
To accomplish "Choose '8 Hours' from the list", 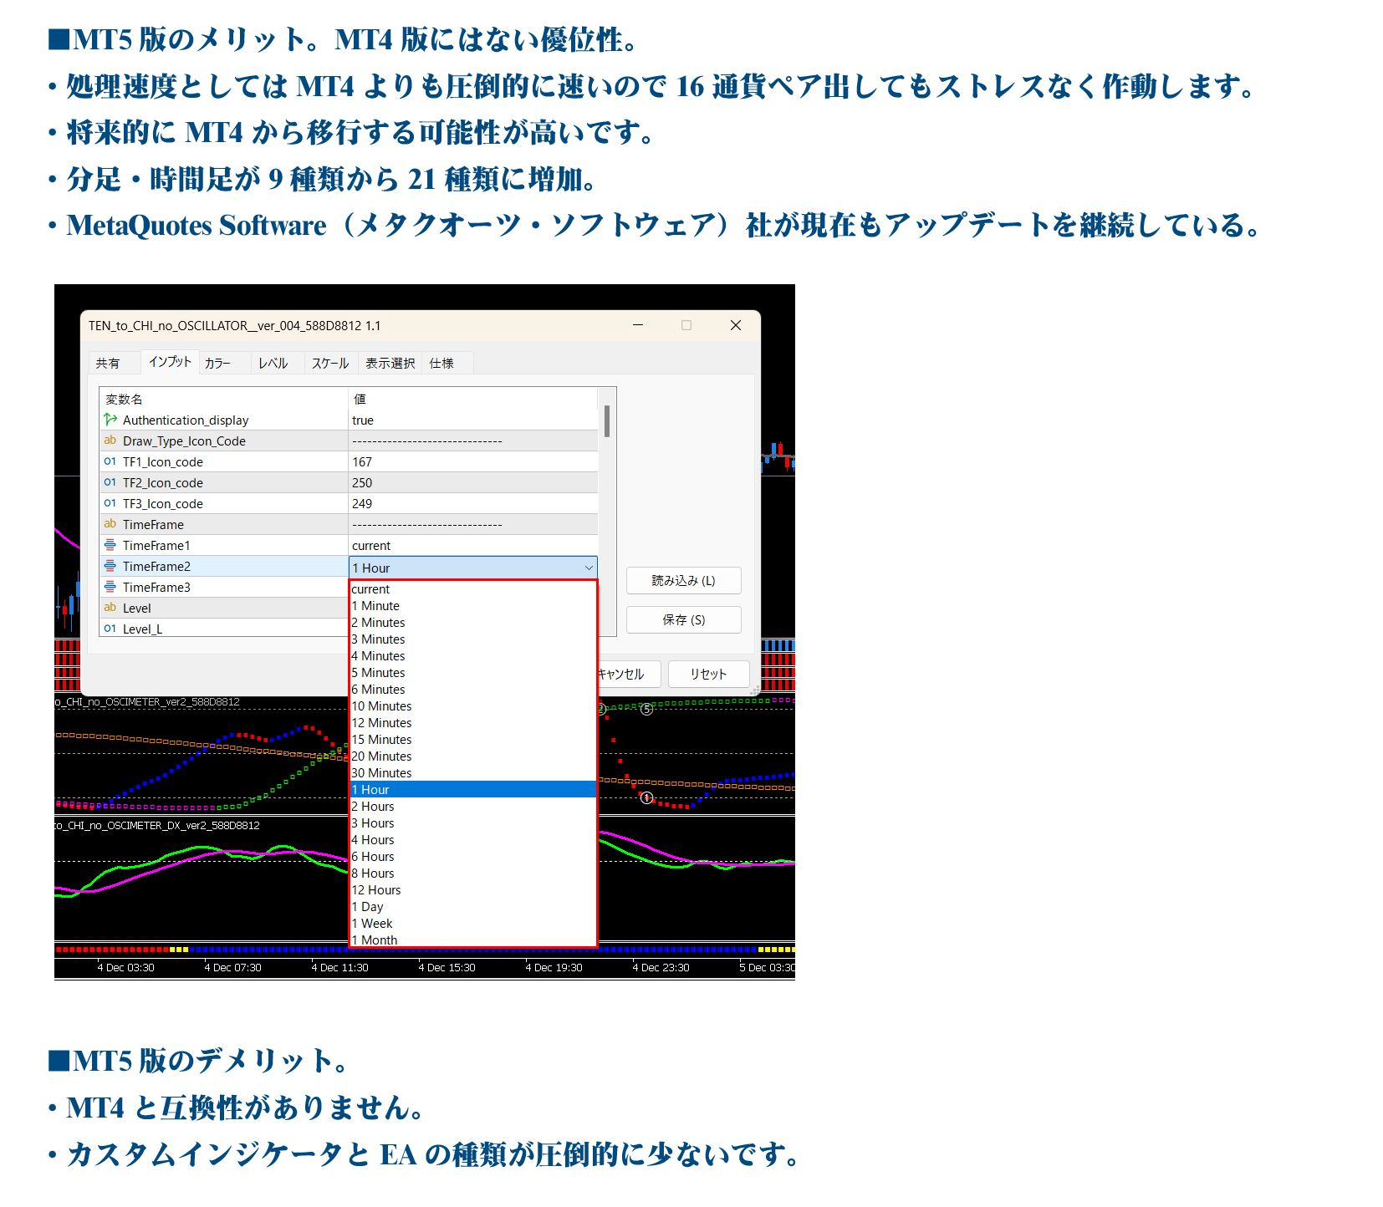I will tap(473, 873).
